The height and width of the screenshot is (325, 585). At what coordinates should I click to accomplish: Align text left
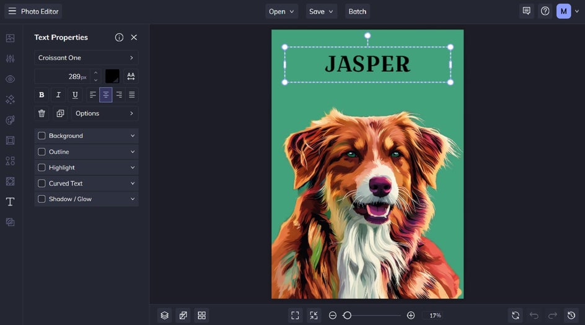[x=92, y=95]
